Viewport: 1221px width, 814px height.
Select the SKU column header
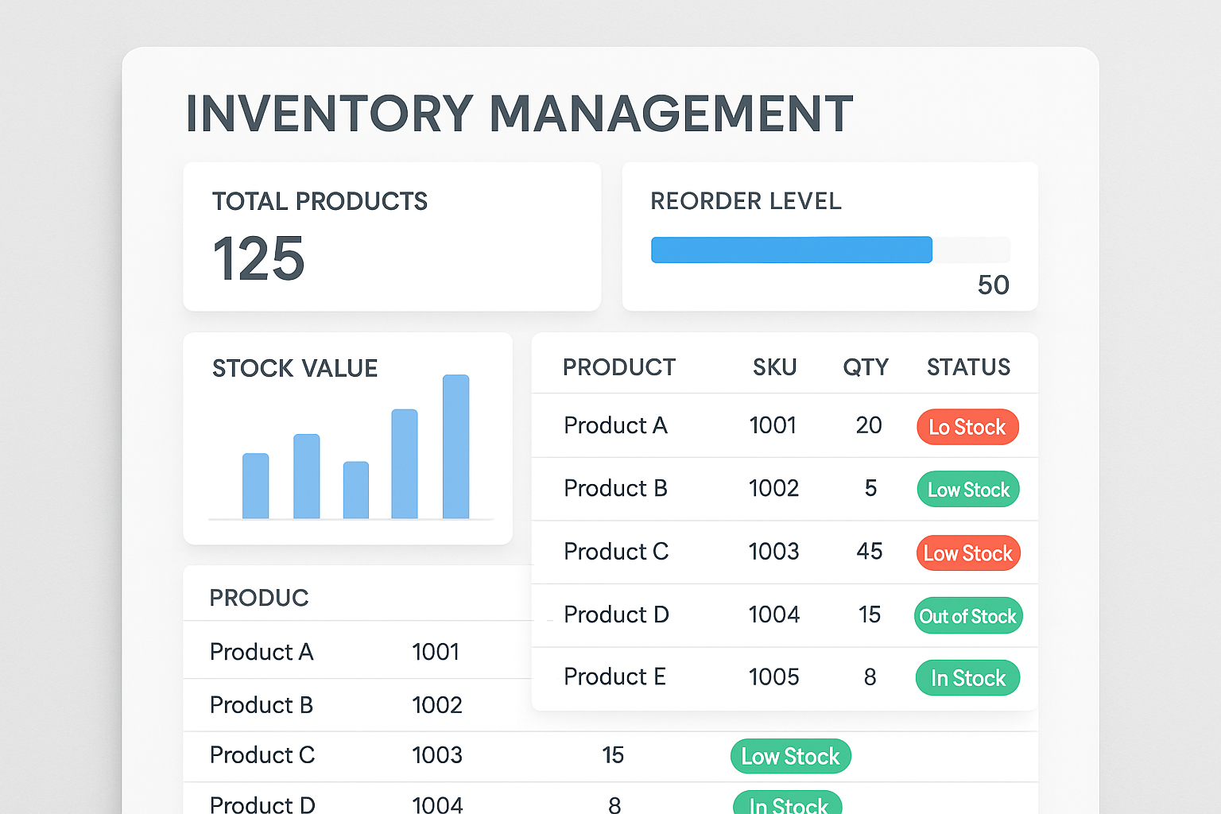pos(775,366)
